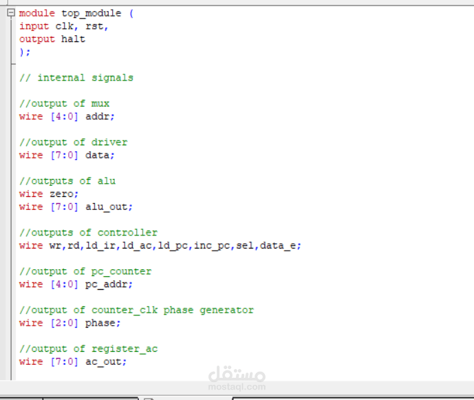Image resolution: width=474 pixels, height=400 pixels.
Task: Click the 'input clk, rst,' line
Action: point(63,26)
